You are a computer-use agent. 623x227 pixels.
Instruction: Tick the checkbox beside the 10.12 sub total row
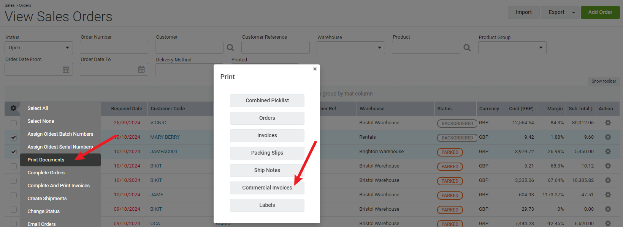(x=14, y=166)
